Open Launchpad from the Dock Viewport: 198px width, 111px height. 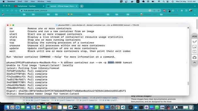tap(12, 107)
